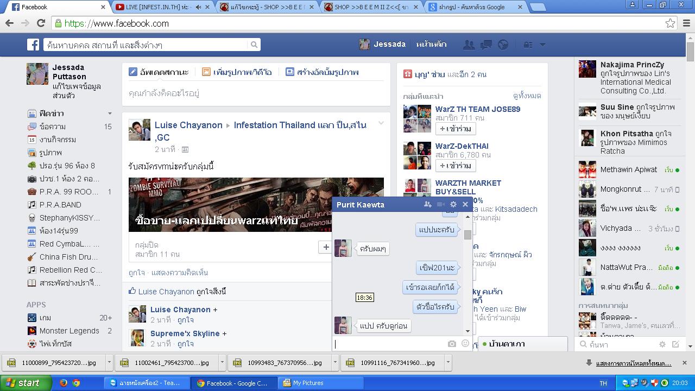Open chat with Methawin Apiwat in sidebar

click(x=629, y=170)
